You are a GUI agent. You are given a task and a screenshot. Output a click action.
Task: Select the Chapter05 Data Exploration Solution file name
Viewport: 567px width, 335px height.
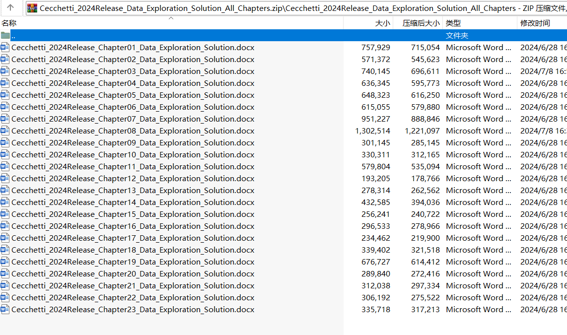[133, 95]
